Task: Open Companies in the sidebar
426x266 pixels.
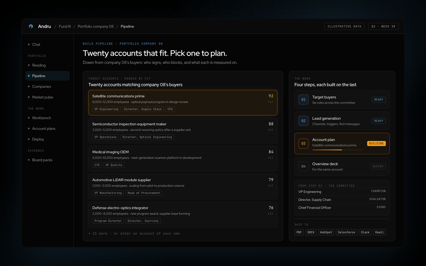Action: pos(47,86)
